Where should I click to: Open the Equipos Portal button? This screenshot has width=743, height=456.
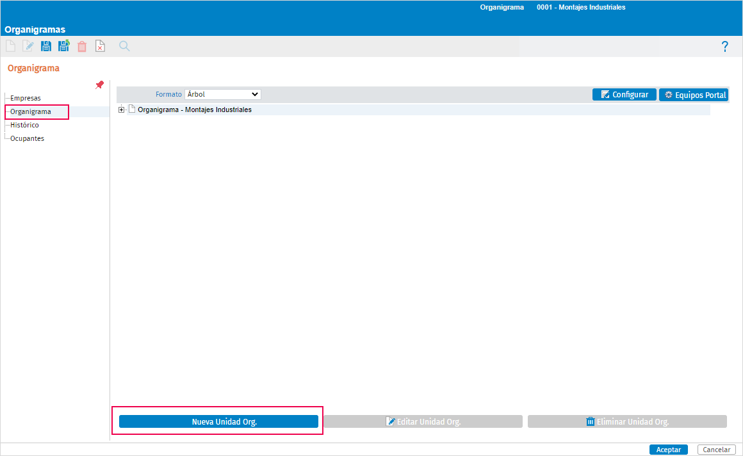point(694,95)
